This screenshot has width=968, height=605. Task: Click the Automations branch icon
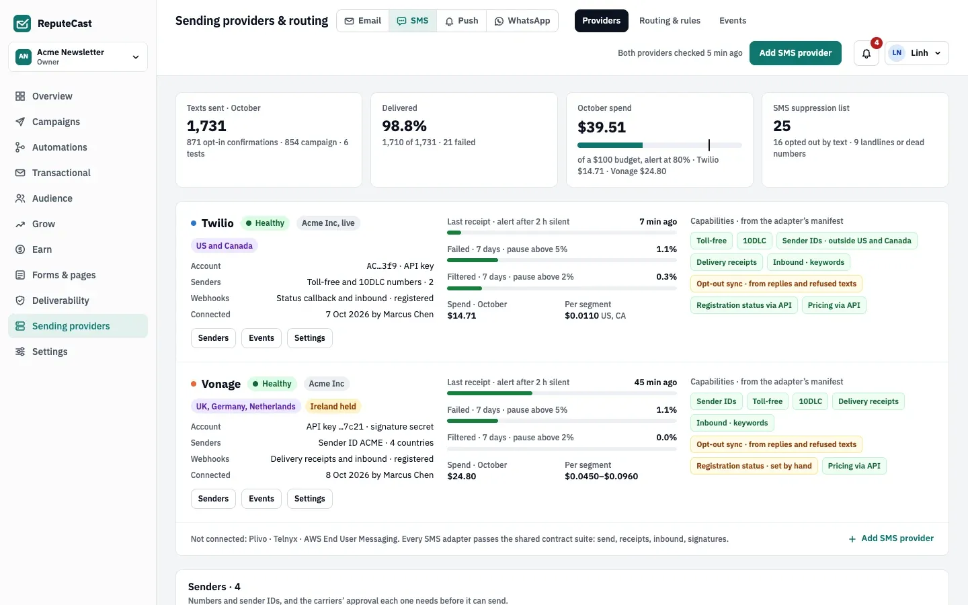[20, 147]
